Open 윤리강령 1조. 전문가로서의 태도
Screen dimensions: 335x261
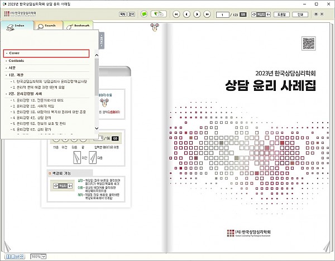click(x=37, y=100)
